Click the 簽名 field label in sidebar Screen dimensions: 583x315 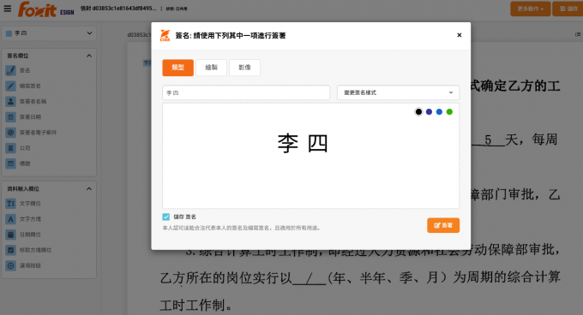pyautogui.click(x=25, y=70)
